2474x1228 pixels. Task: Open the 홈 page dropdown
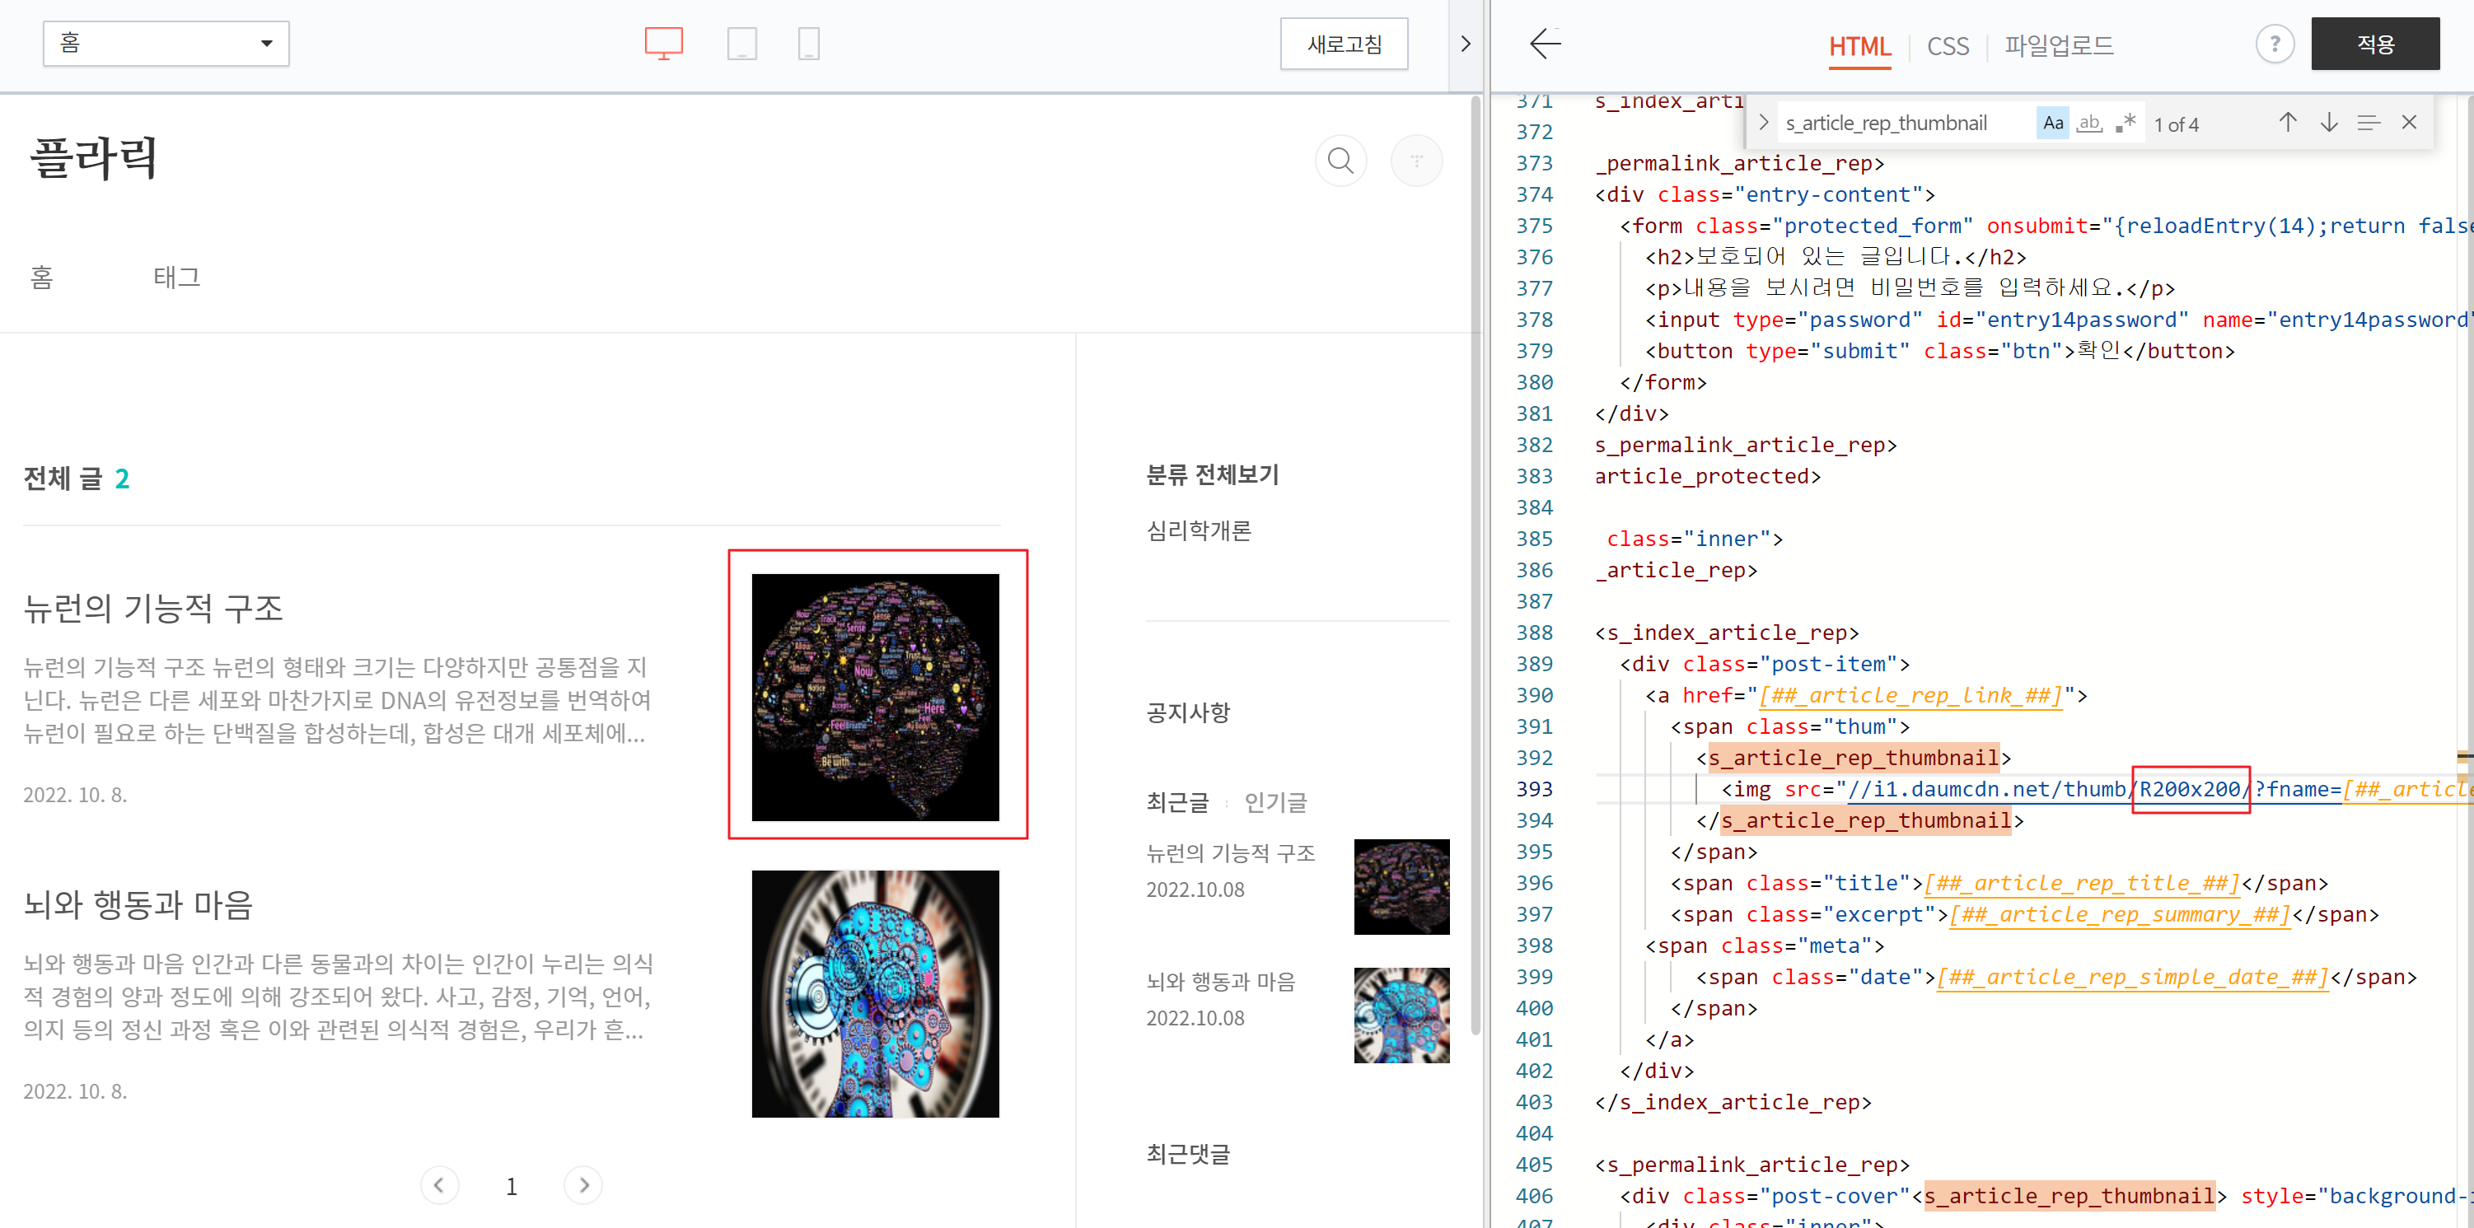click(x=166, y=43)
